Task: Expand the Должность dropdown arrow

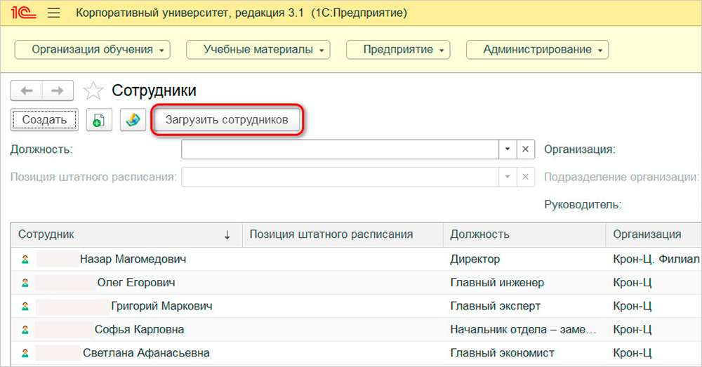Action: [508, 149]
